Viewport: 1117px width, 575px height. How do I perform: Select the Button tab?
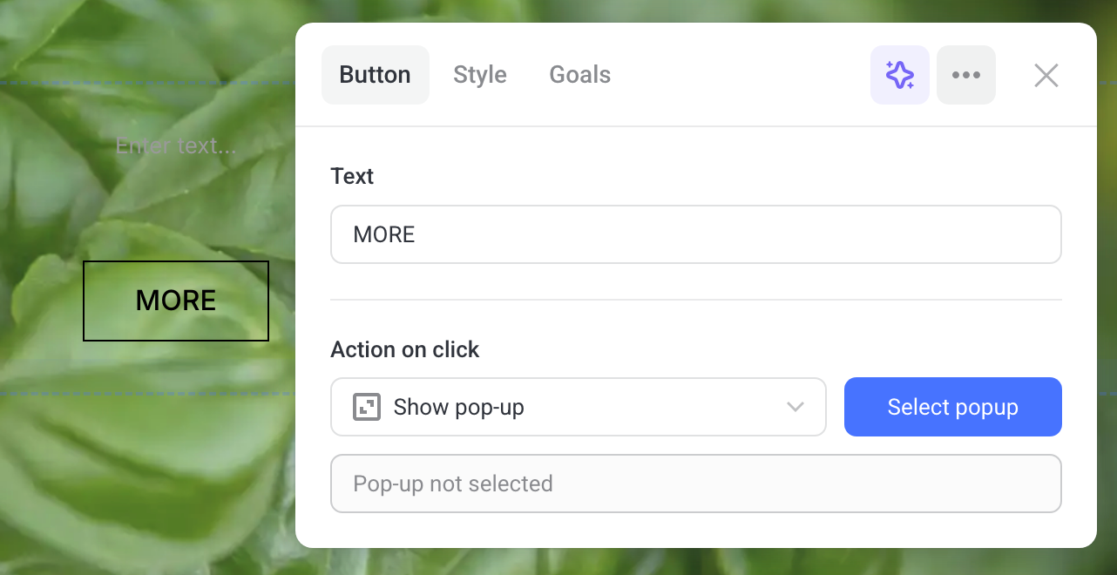click(x=375, y=75)
